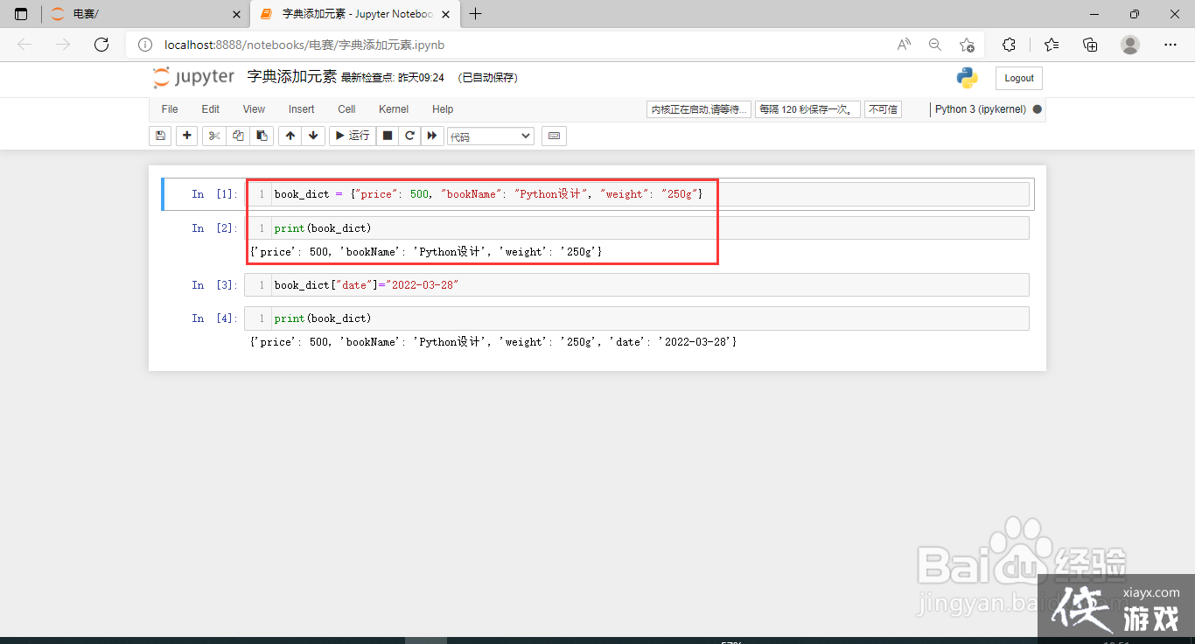Close the 字典添加元素 Jupyter Notebook tab
Viewport: 1195px width, 644px height.
point(447,14)
